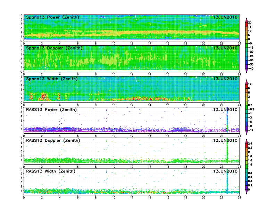Click the 'RASS13 Doppler (Zenith)' panel title
Viewport: 275px width, 212px height.
coord(53,140)
